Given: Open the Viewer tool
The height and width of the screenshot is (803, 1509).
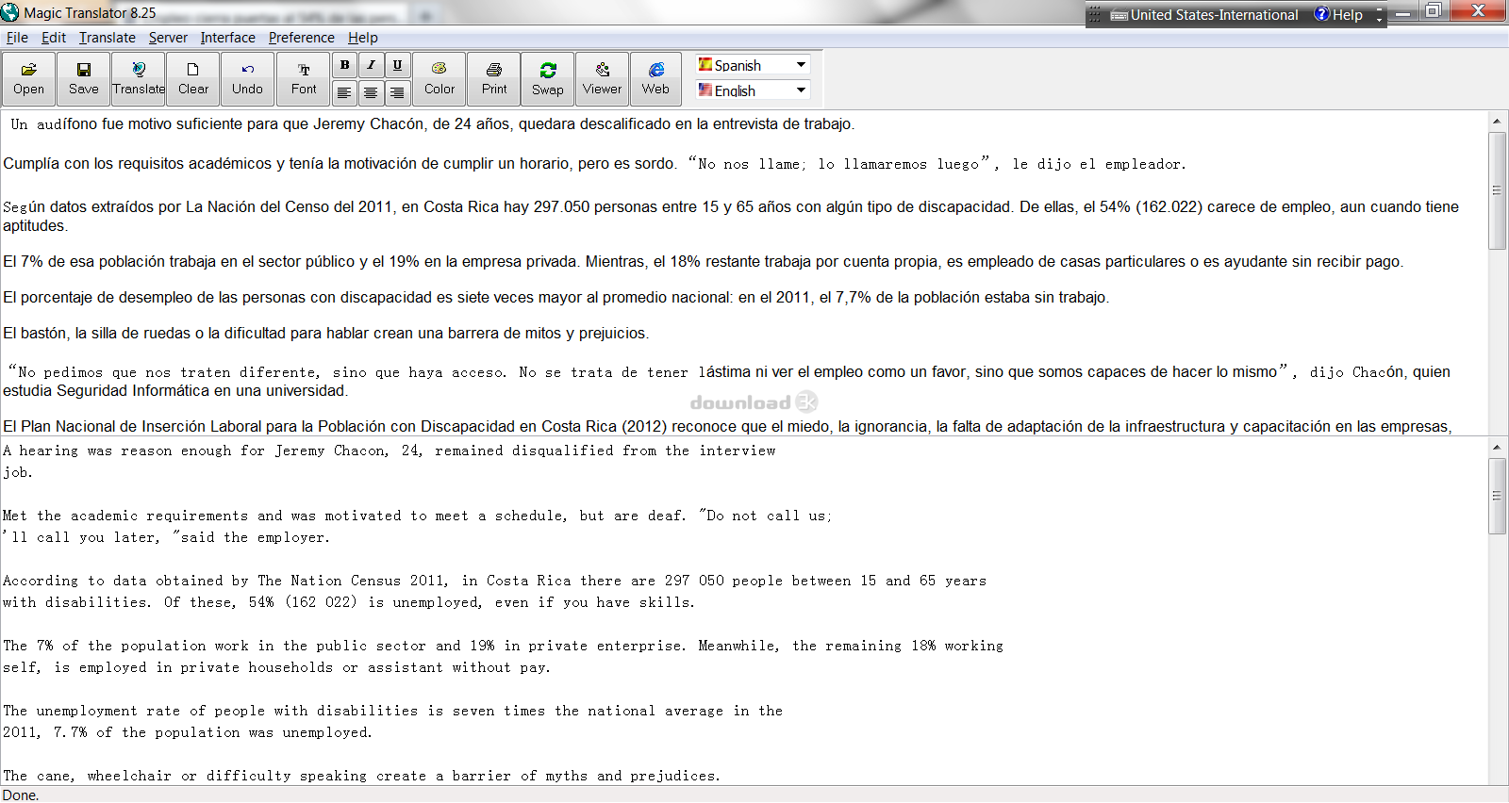Looking at the screenshot, I should point(602,78).
